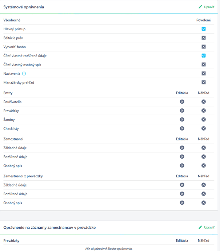Enable the Editácia práv checkbox
The image size is (220, 251).
pos(204,38)
